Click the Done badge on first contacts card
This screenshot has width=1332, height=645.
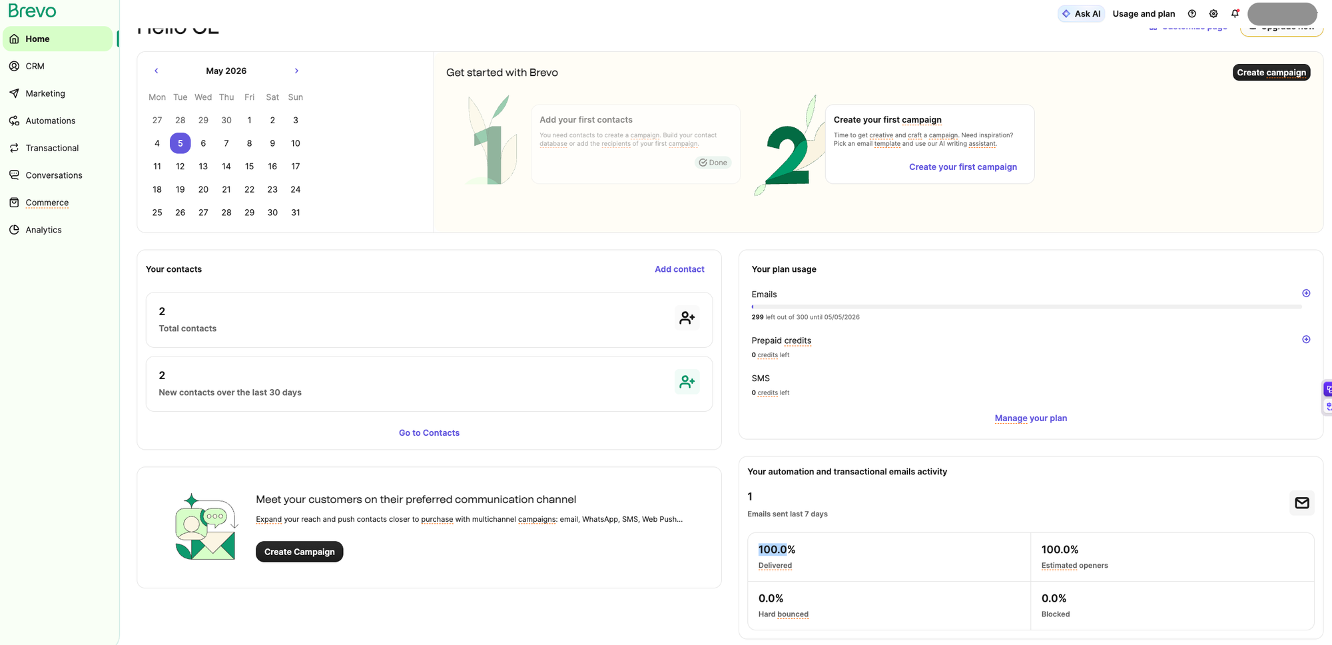pyautogui.click(x=713, y=163)
